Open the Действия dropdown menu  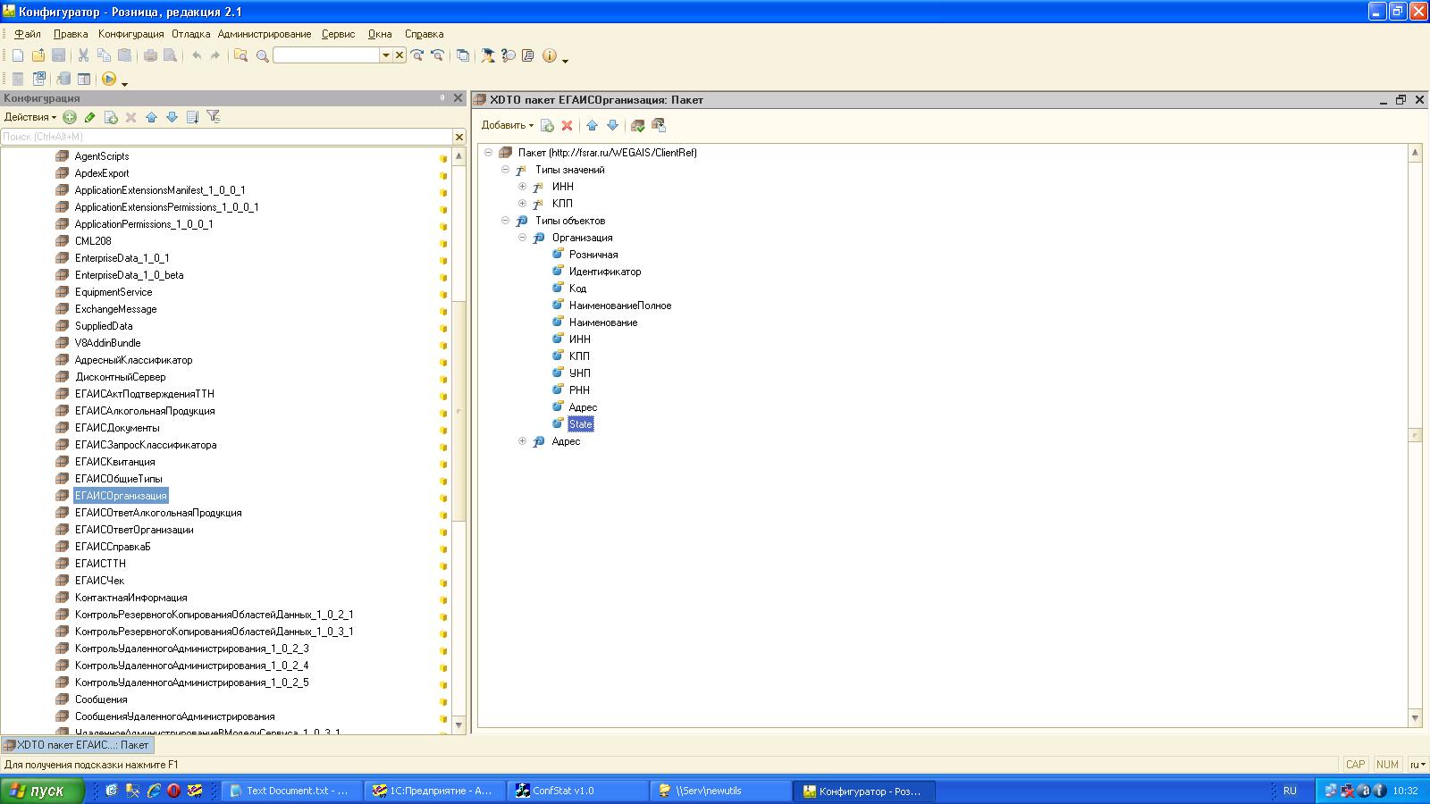point(29,117)
